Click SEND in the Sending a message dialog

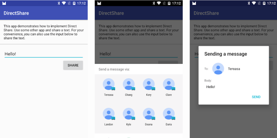point(256,97)
